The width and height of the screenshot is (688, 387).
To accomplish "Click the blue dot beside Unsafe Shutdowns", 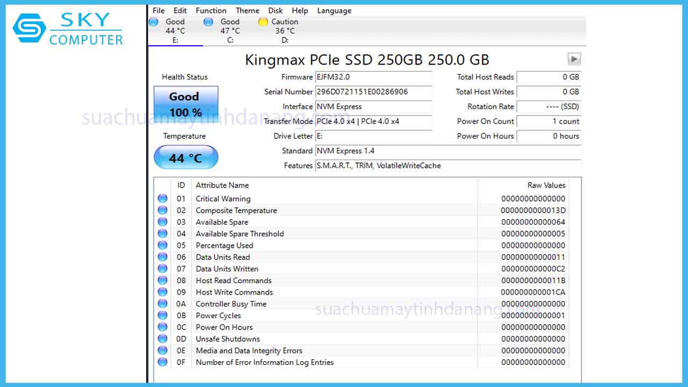I will 162,339.
